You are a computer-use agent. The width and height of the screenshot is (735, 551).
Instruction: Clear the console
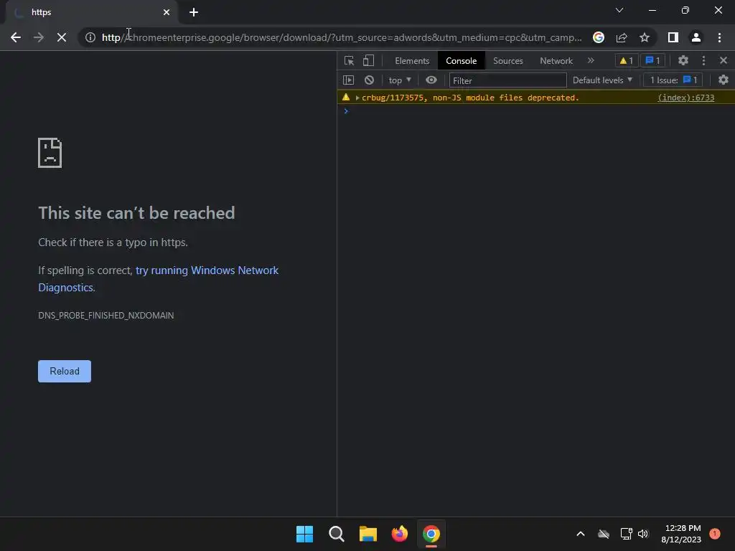coord(370,80)
